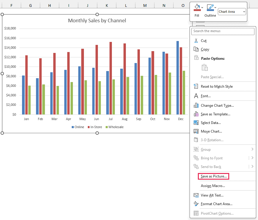Click the Copy pages icon
The width and height of the screenshot is (258, 220).
[x=196, y=49]
